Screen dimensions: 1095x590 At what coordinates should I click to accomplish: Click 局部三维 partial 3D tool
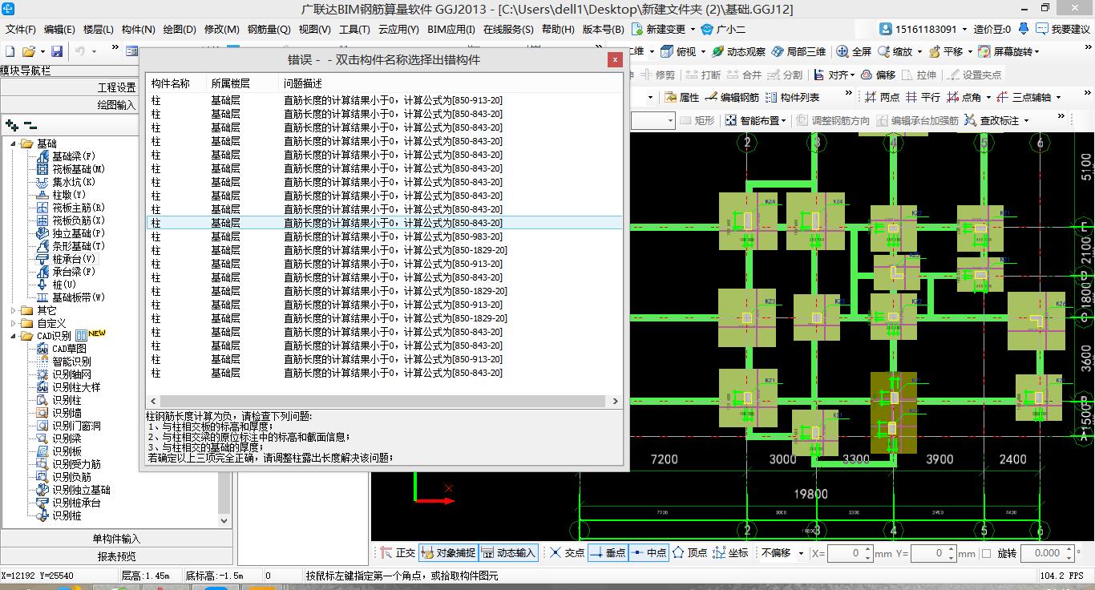click(x=798, y=51)
